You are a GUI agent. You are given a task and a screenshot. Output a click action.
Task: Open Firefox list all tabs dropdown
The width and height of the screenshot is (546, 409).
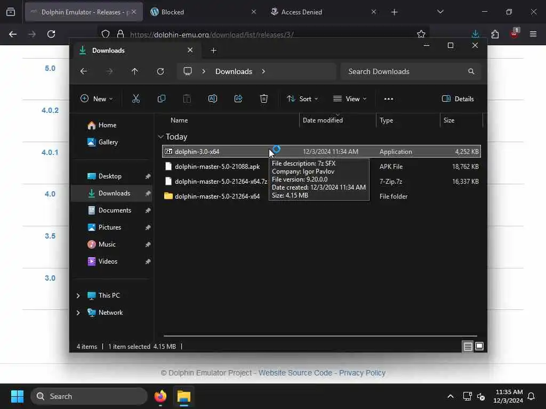pos(440,12)
